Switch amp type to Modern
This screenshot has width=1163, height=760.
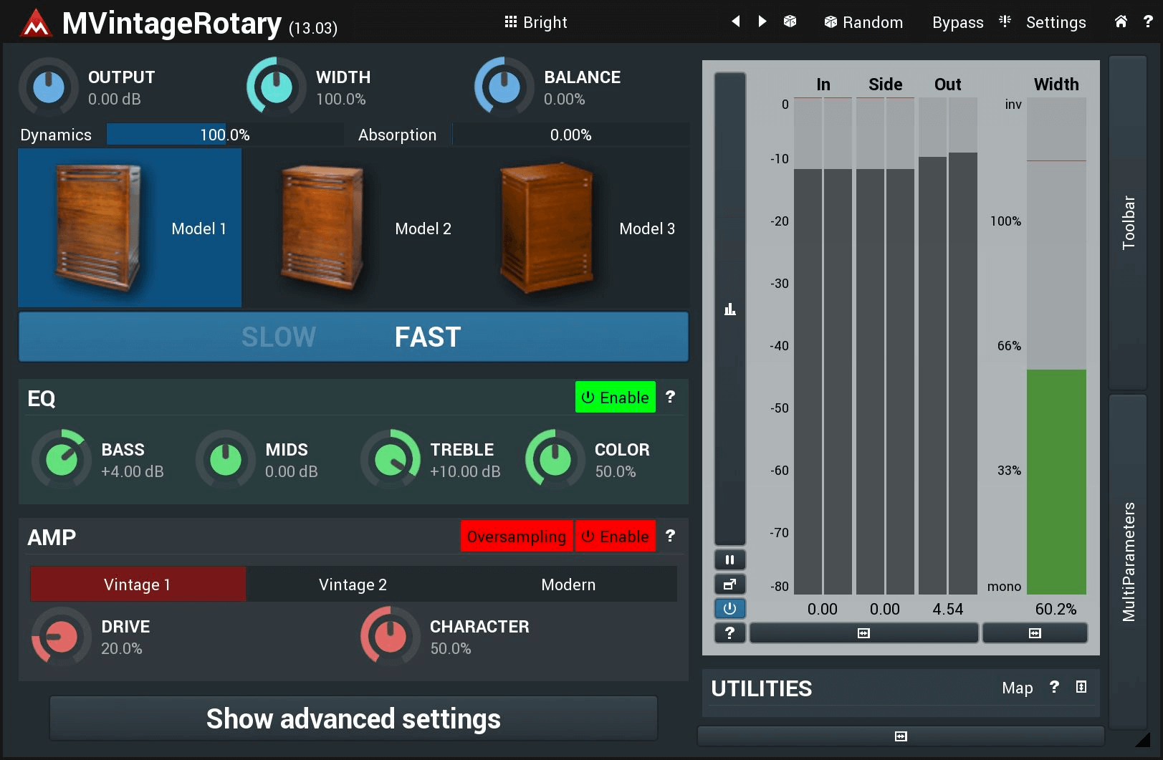tap(568, 585)
